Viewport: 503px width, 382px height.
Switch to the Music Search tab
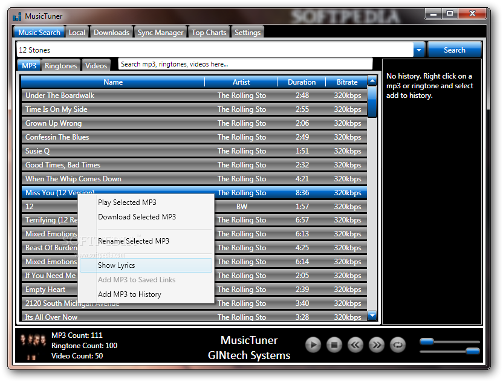[x=39, y=33]
